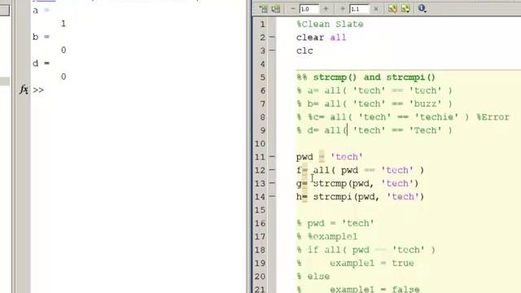Click the first green cell-mode icon after the multiply button
The height and width of the screenshot is (293, 521).
point(392,9)
